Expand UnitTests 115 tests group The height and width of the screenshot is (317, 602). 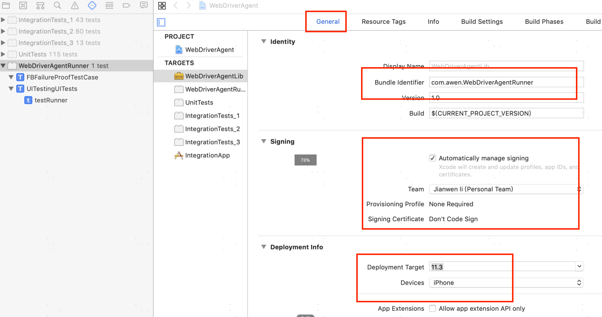tap(3, 54)
